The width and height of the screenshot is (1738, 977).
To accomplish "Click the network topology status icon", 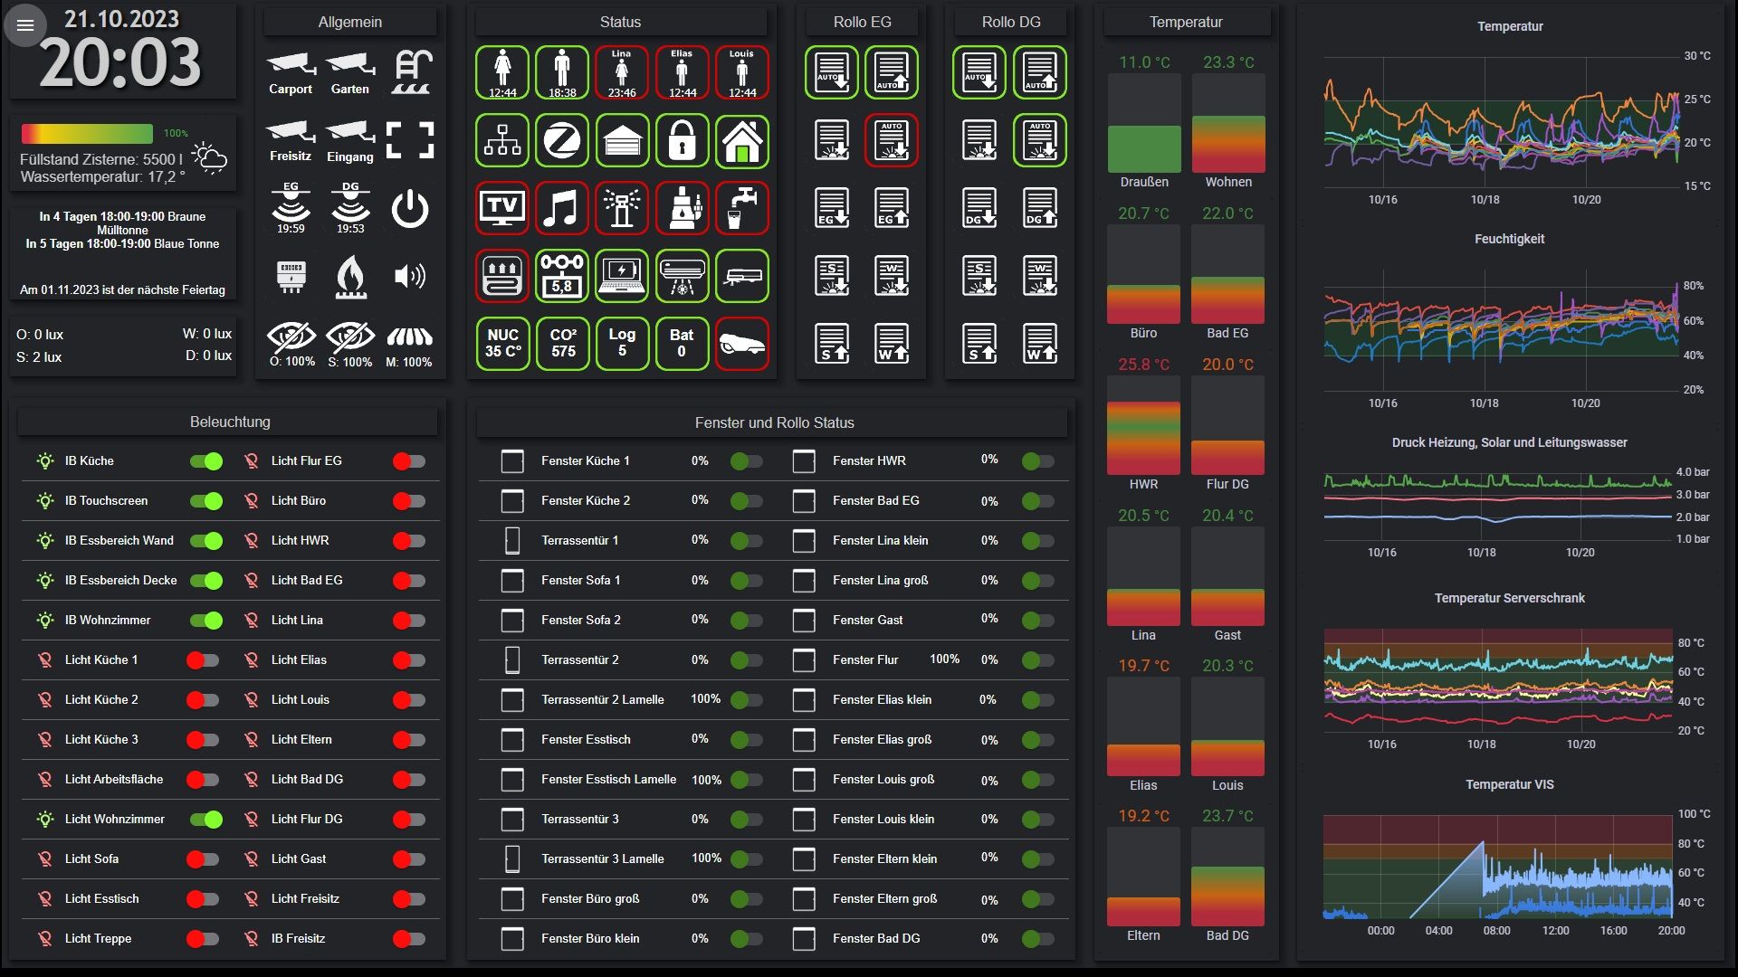I will click(x=502, y=140).
